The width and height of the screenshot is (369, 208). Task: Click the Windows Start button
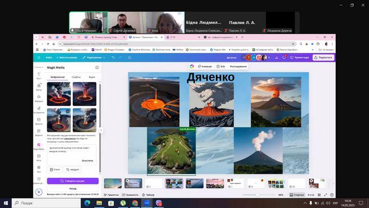point(6,203)
